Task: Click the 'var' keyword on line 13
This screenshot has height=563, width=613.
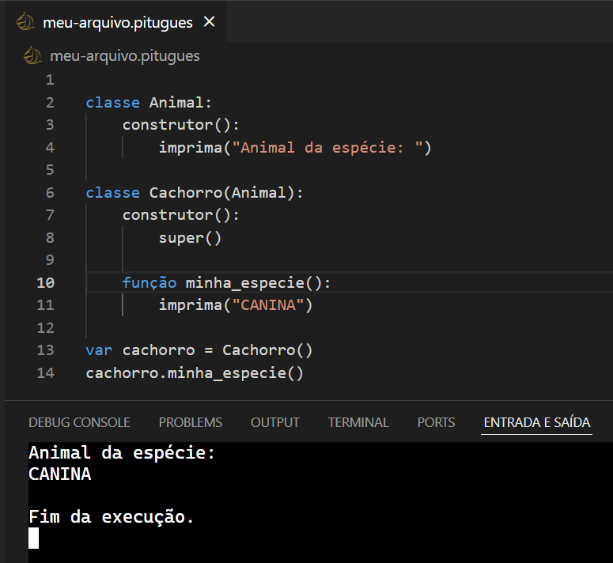Action: coord(100,350)
